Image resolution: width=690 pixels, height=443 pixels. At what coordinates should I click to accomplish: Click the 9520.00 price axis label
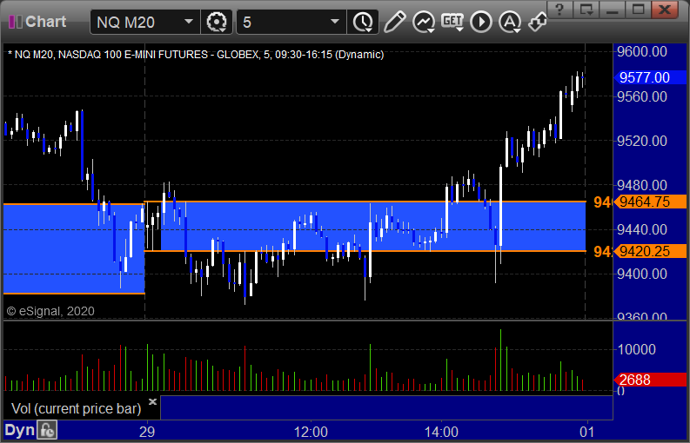pyautogui.click(x=642, y=141)
